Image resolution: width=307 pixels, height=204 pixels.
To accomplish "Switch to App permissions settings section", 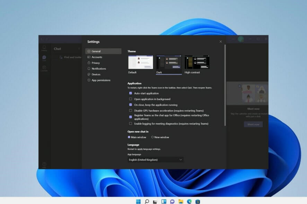I will tap(90, 80).
